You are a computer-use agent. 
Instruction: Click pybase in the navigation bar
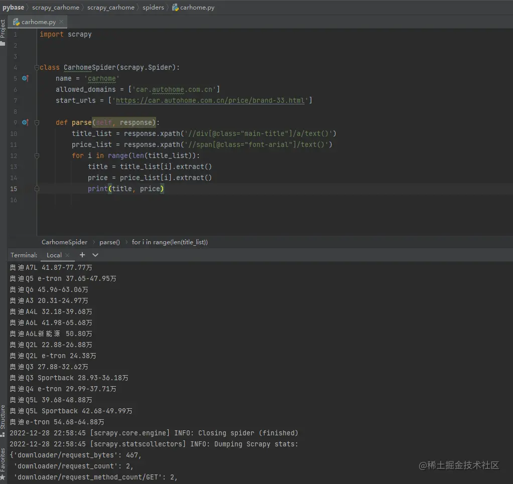13,8
